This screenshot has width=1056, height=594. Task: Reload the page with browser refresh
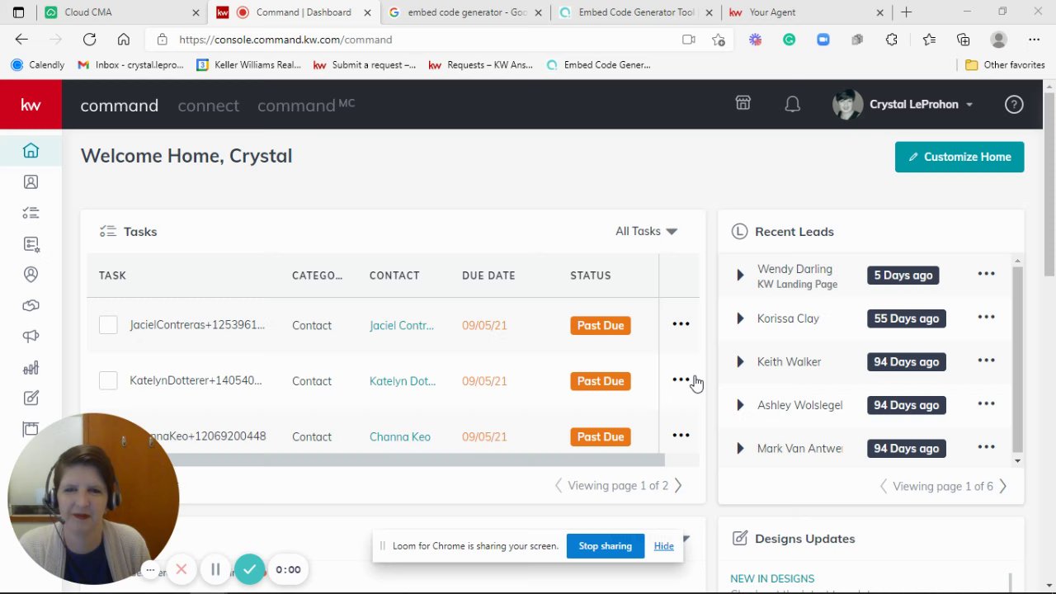[89, 40]
